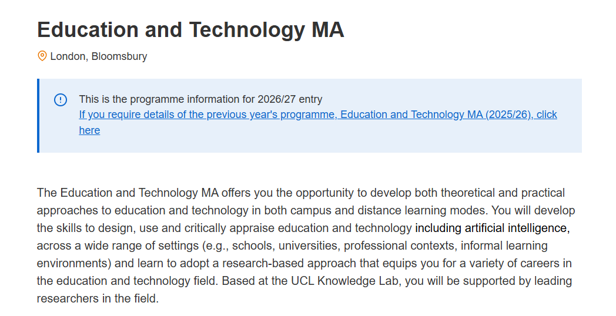Click the dark blue left border of banner
This screenshot has height=316, width=616.
(38, 116)
